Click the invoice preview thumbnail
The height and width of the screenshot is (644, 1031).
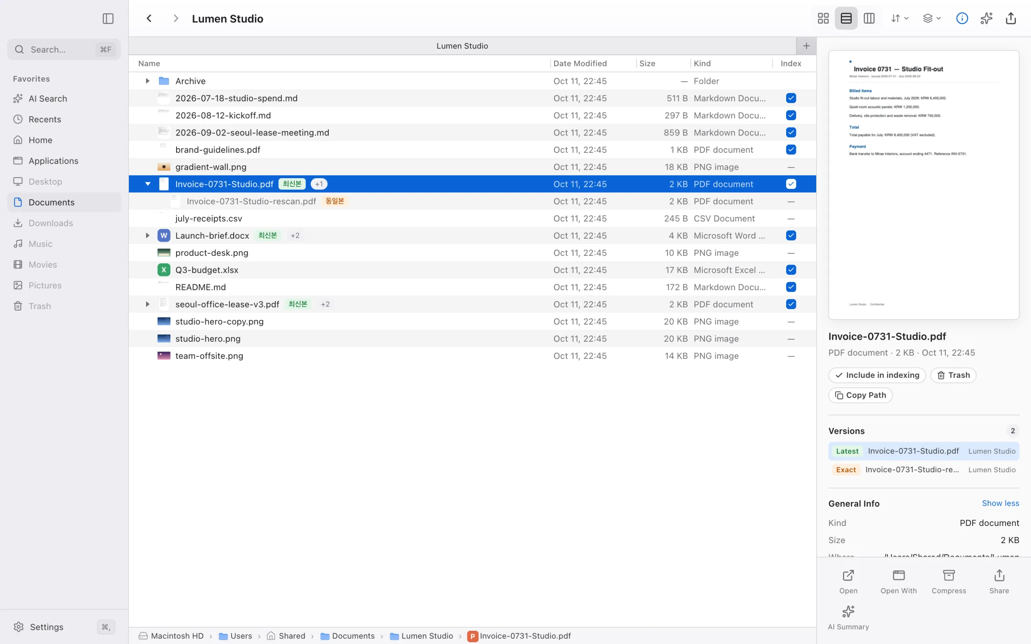924,185
